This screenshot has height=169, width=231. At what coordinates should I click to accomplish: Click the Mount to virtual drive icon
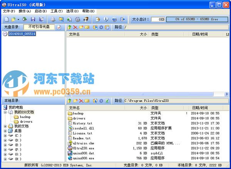coord(69,19)
